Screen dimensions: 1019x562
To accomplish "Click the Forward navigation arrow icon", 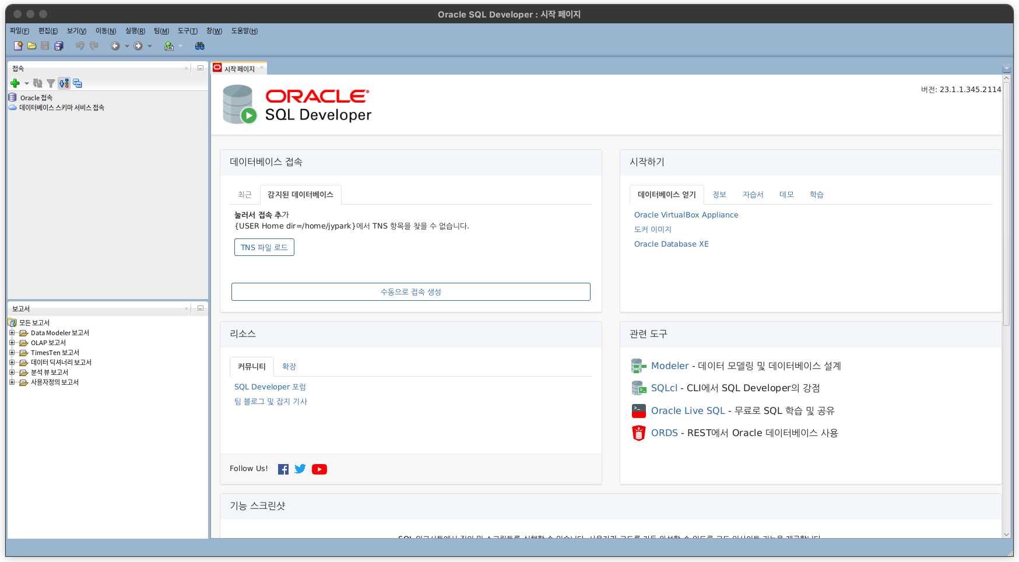I will point(138,46).
